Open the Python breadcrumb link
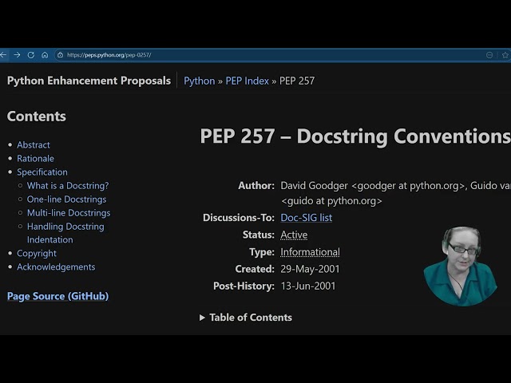Viewport: 511px width, 383px height. pyautogui.click(x=199, y=81)
